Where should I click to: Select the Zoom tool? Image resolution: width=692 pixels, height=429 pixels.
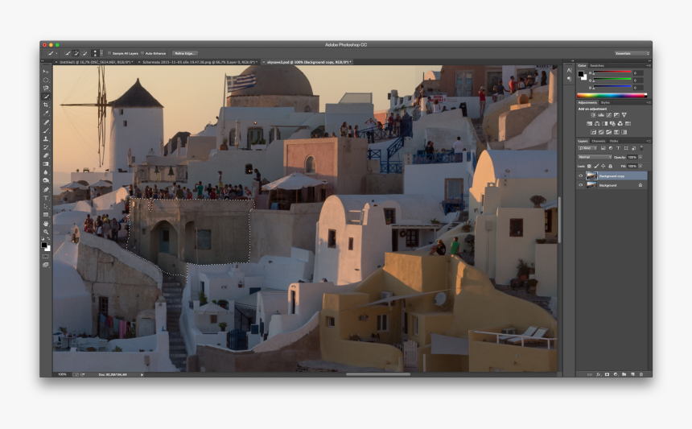click(46, 232)
